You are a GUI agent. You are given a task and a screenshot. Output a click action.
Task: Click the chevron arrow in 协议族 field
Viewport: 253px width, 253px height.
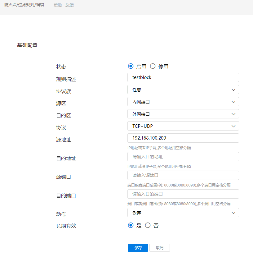(233, 90)
